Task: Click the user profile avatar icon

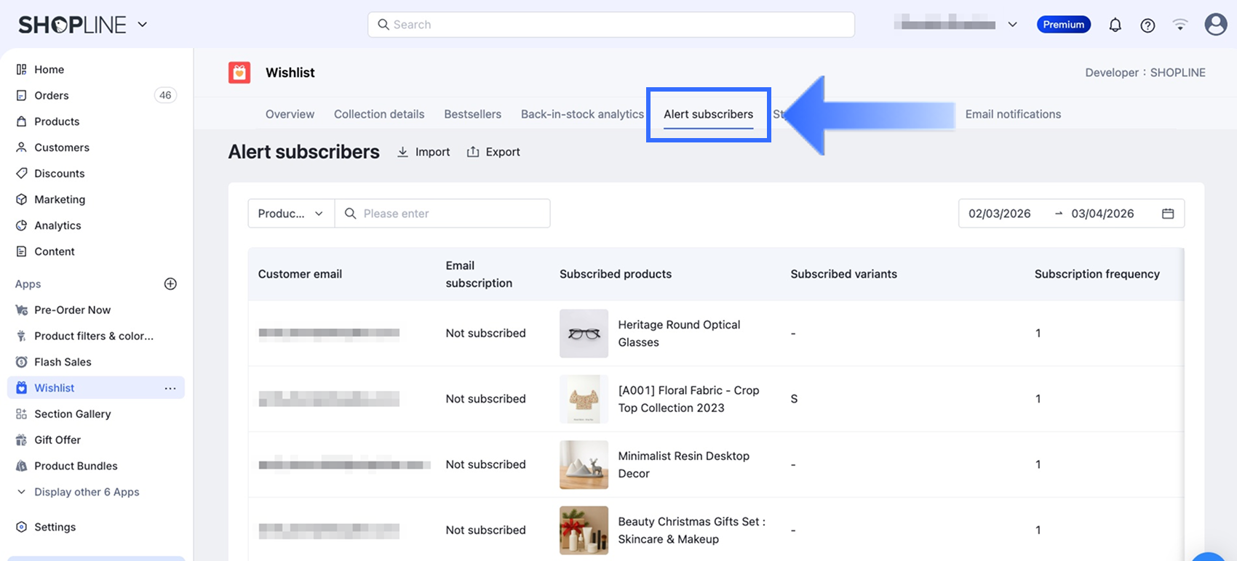Action: [1215, 25]
